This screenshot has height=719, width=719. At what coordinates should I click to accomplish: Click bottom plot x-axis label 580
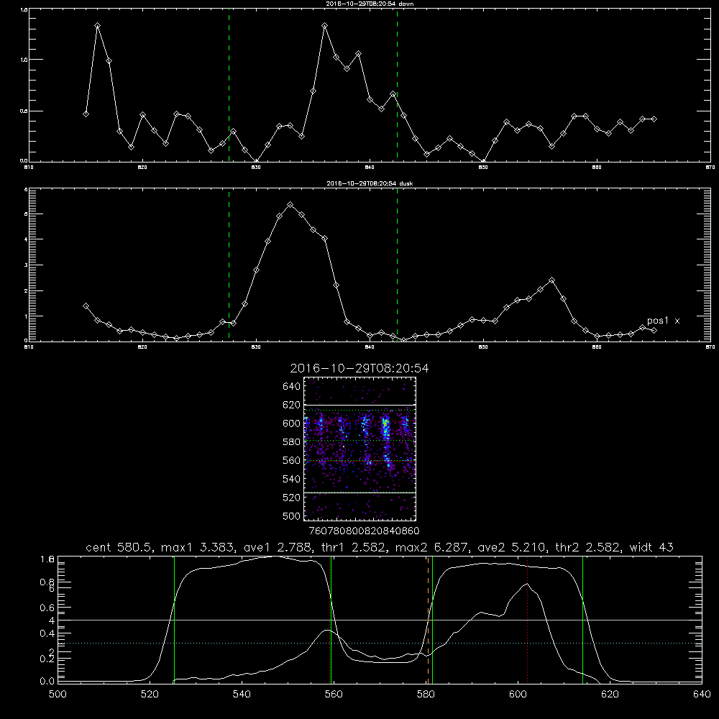[x=426, y=695]
